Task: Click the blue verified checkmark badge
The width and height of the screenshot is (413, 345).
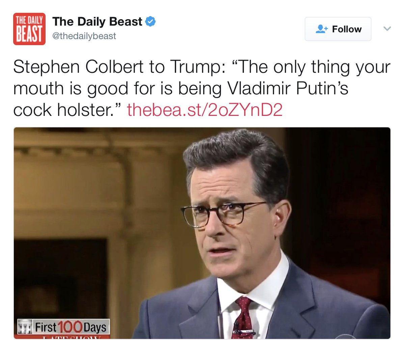Action: (x=150, y=21)
